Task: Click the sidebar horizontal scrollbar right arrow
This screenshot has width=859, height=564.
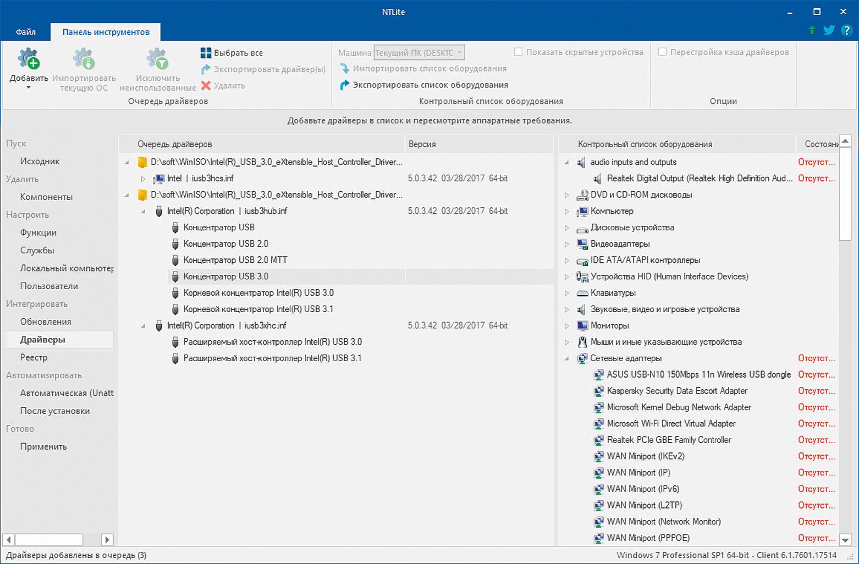Action: [x=108, y=540]
